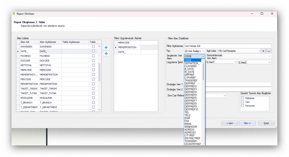This screenshot has width=289, height=157.
Task: Click the Alan Adı column header
Action: [x=29, y=42]
